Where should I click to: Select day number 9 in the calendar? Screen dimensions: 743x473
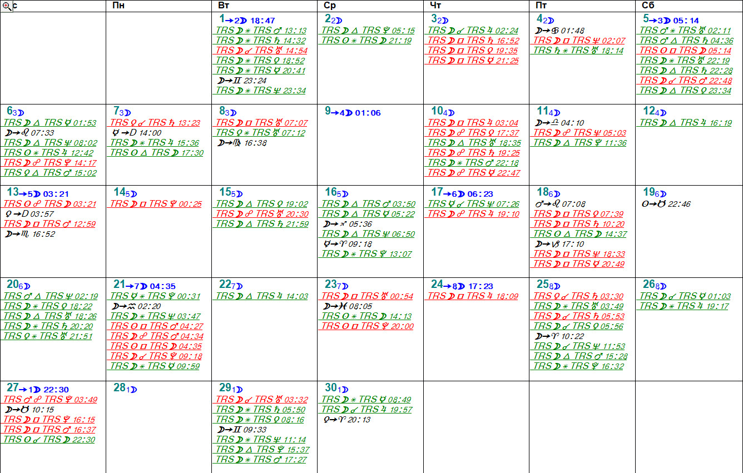(x=328, y=111)
